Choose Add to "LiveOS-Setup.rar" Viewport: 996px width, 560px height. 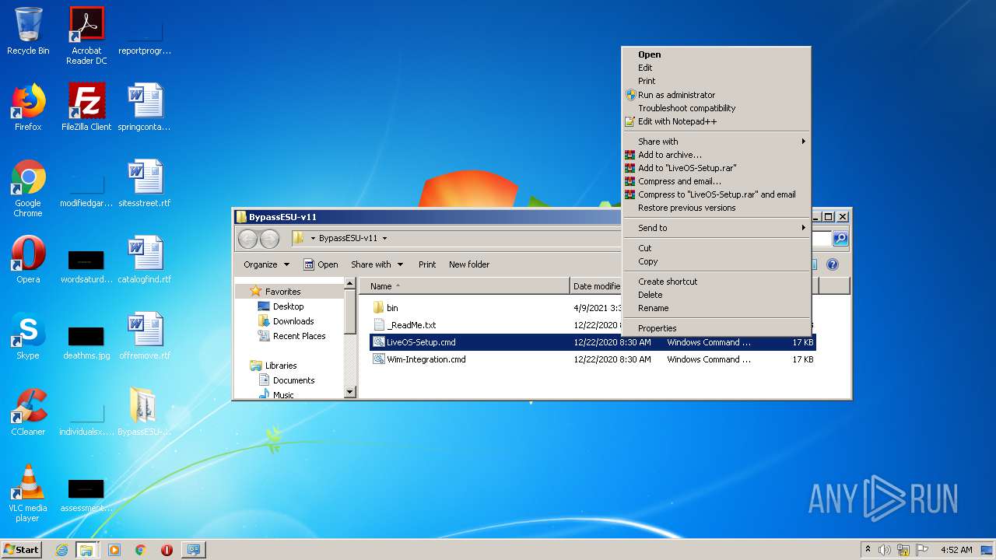716,168
